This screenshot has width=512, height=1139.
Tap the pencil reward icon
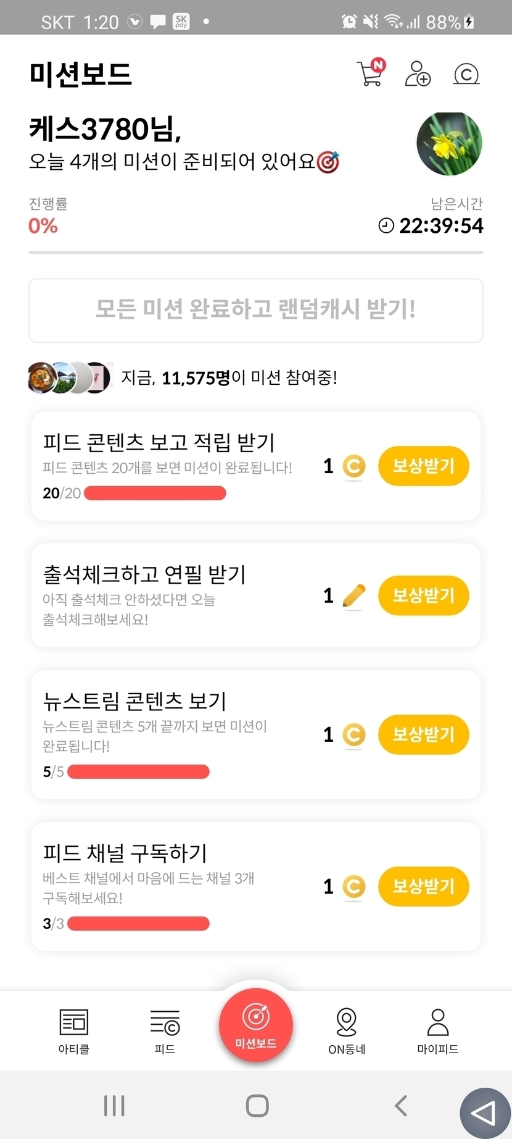click(353, 596)
